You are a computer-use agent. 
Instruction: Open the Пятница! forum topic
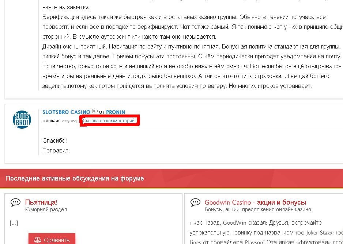pyautogui.click(x=41, y=202)
